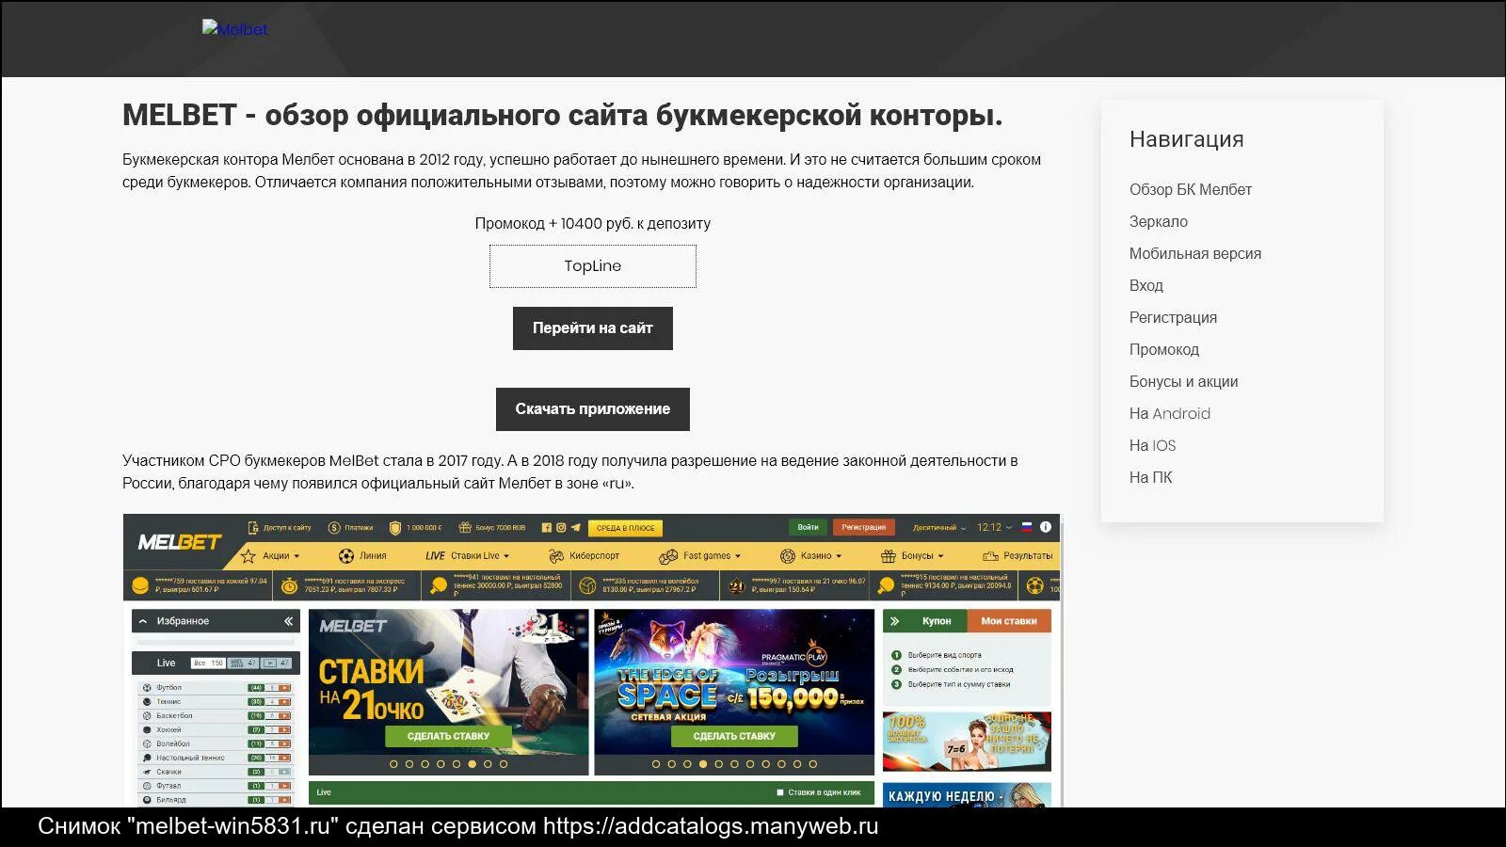Open Мобильная версия navigation link
Screen dimensions: 1506x847
1195,253
